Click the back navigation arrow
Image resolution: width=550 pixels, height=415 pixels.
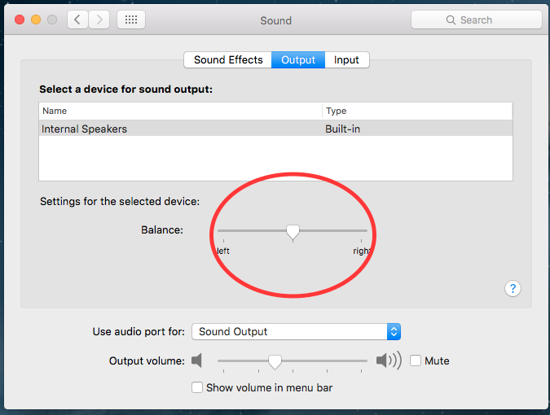coord(78,20)
